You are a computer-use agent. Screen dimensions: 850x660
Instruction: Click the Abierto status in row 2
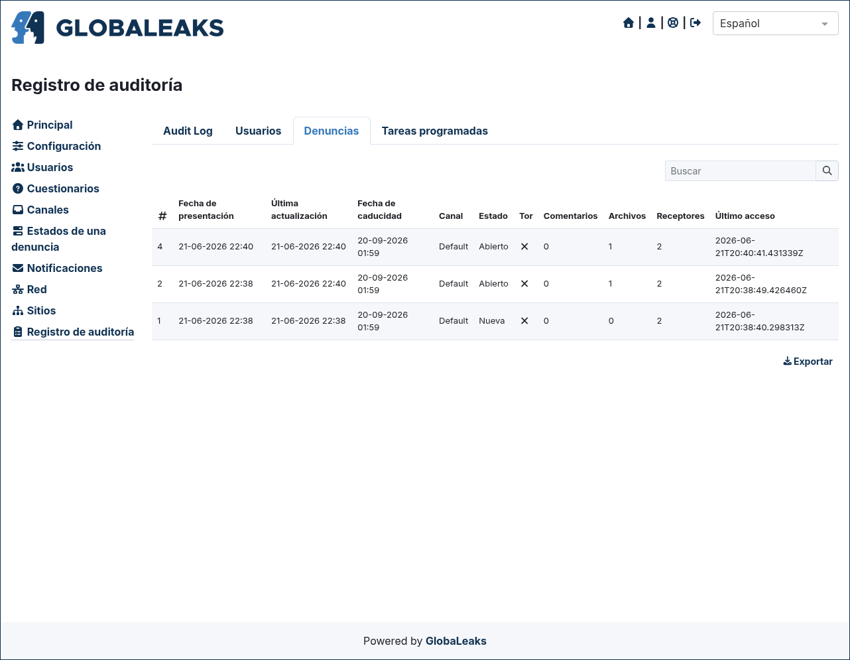coord(494,284)
